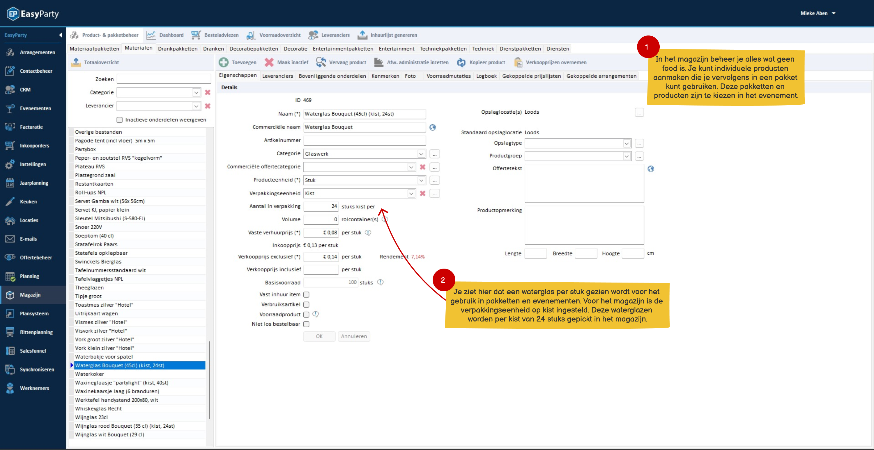The width and height of the screenshot is (874, 450).
Task: Enable Vast inhuur item checkbox
Action: pos(306,294)
